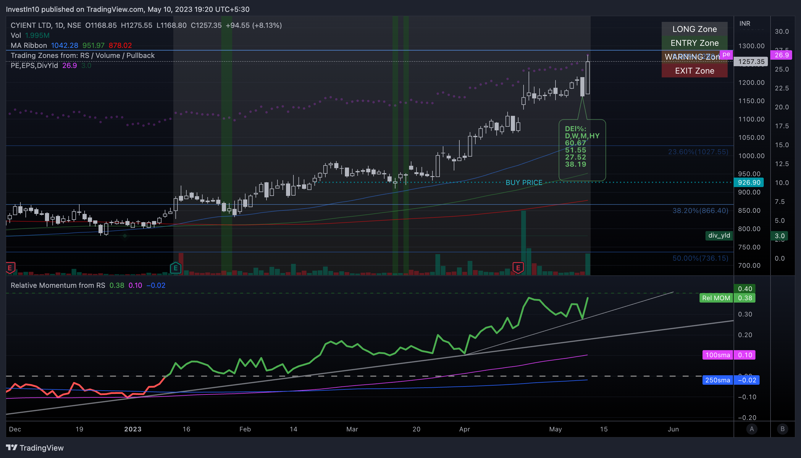Image resolution: width=801 pixels, height=458 pixels.
Task: Click Relative Momentum from RS legend
Action: pyautogui.click(x=58, y=285)
